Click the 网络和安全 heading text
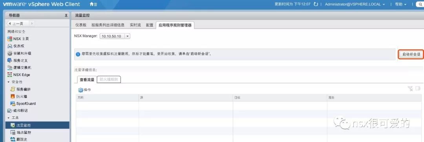Image resolution: width=424 pixels, height=142 pixels. click(16, 32)
